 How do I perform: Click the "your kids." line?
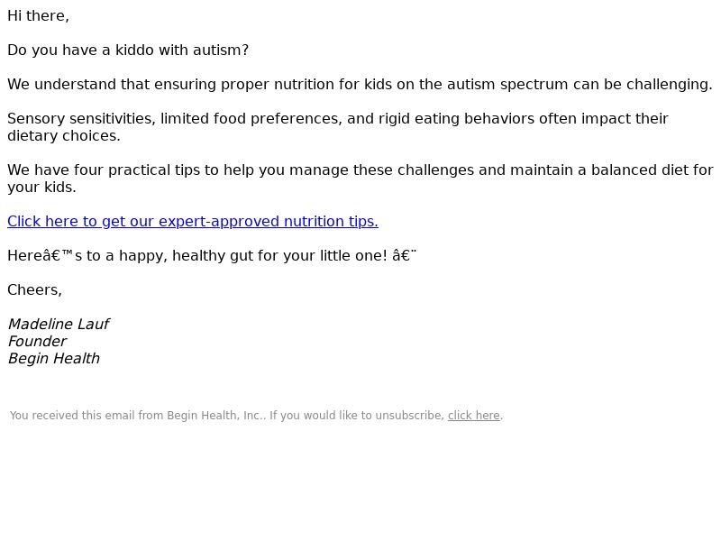[x=41, y=188]
